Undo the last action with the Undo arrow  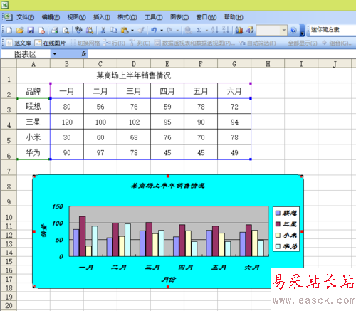coord(155,30)
